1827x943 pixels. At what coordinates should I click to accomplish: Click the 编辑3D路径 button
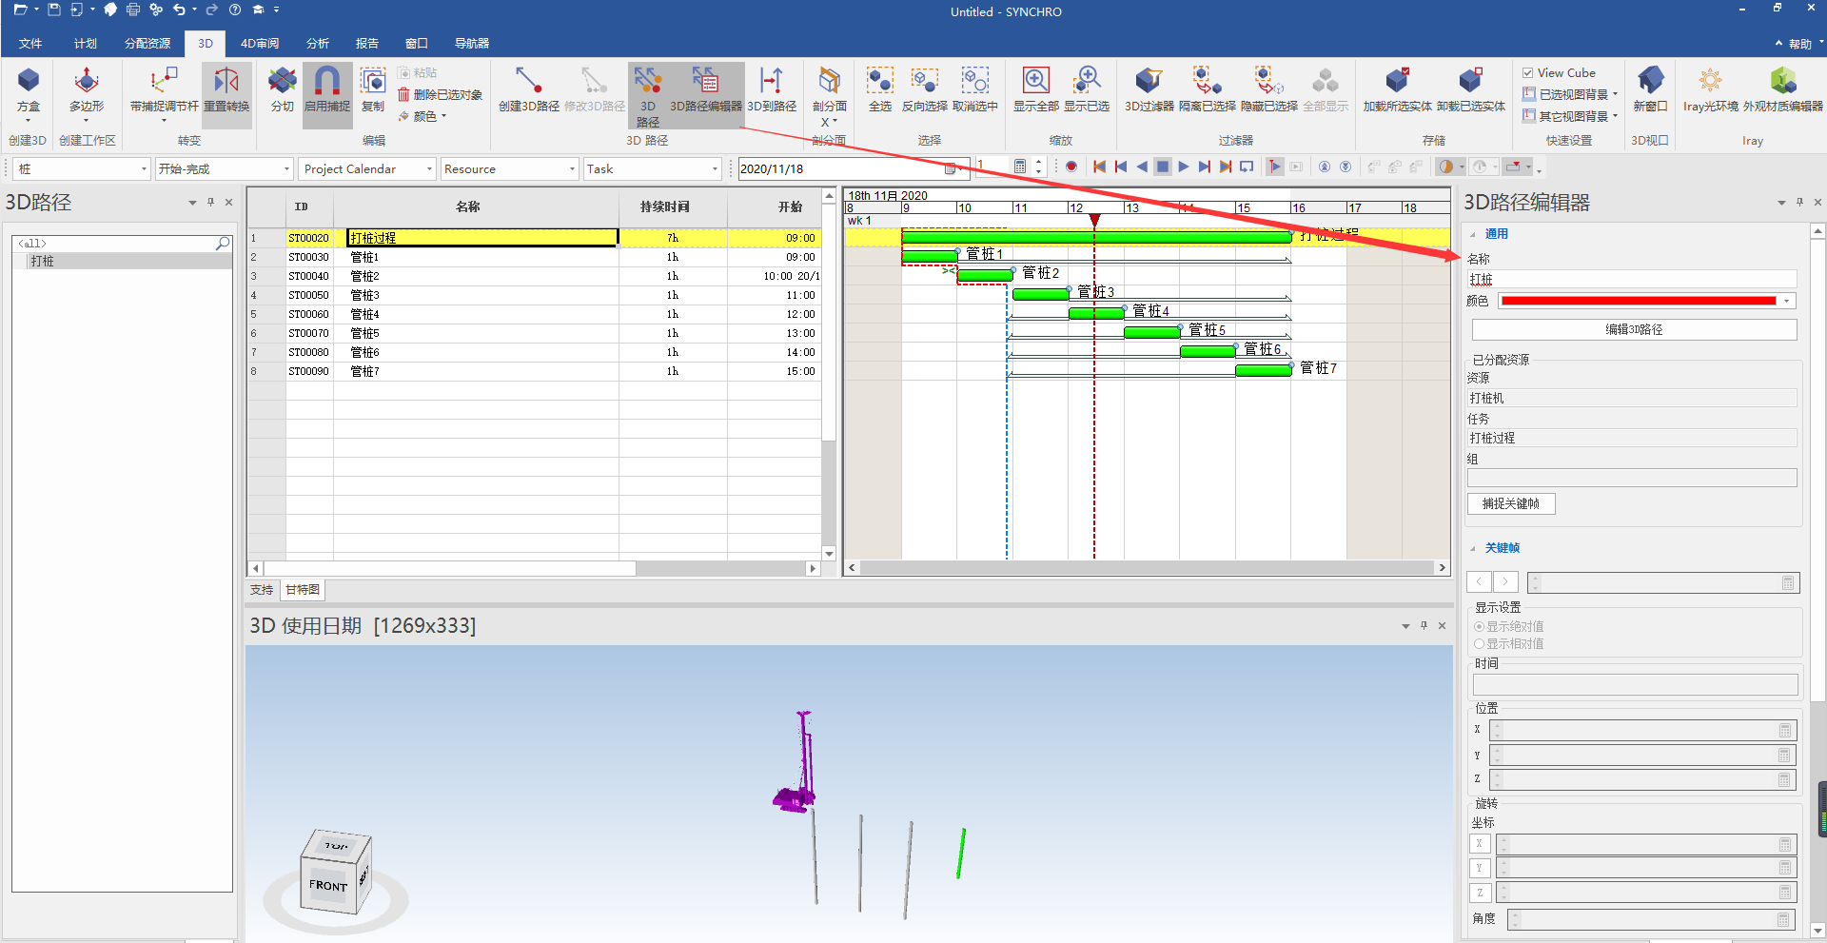tap(1633, 330)
